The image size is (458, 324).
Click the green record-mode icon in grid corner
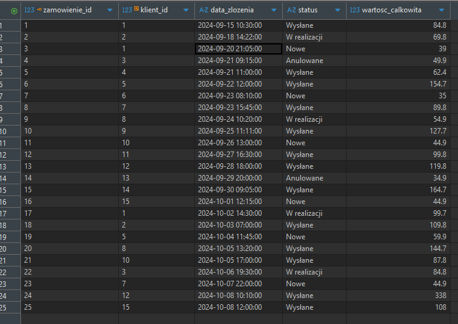pos(14,11)
